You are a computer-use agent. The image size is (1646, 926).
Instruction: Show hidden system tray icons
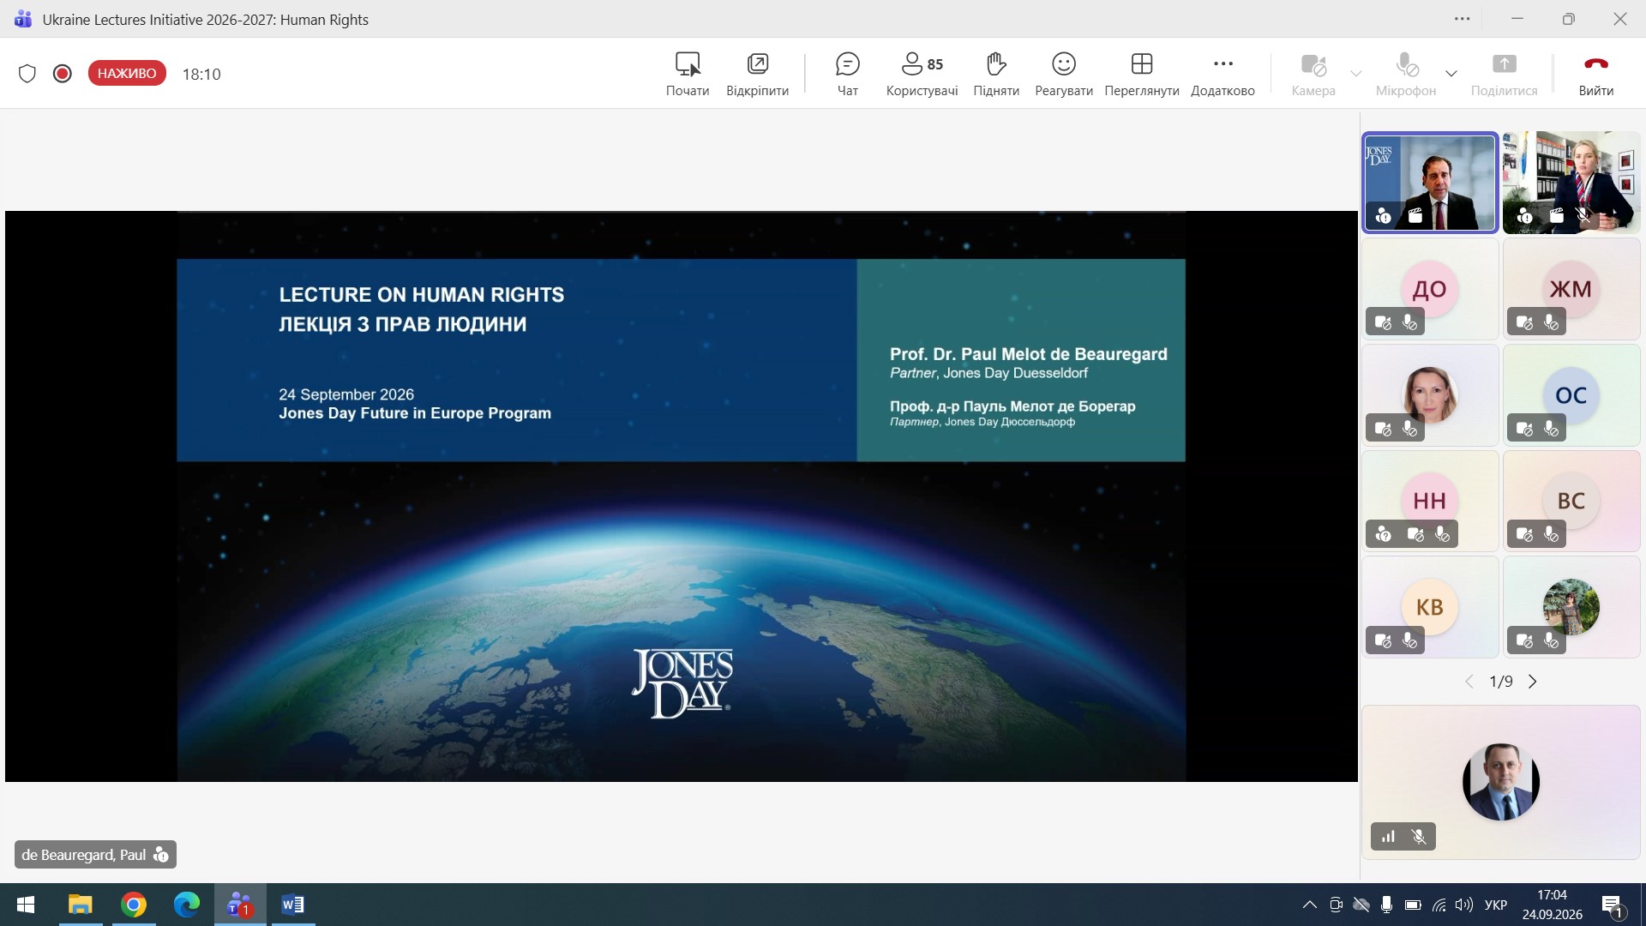(1309, 905)
